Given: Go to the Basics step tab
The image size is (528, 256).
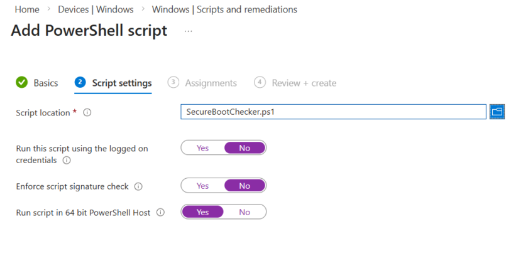Looking at the screenshot, I should coord(45,83).
